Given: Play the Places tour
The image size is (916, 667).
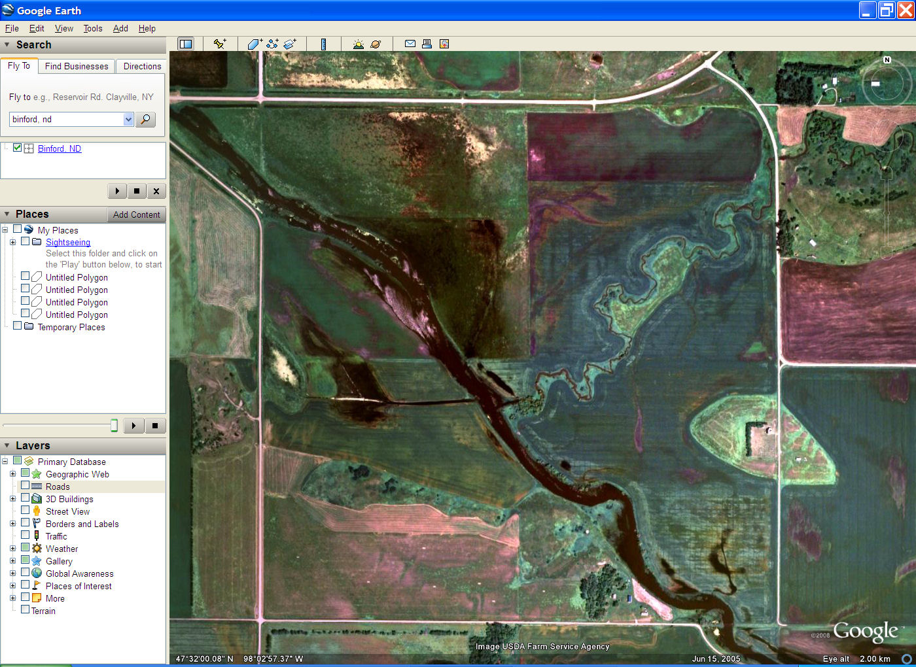Looking at the screenshot, I should pos(134,426).
